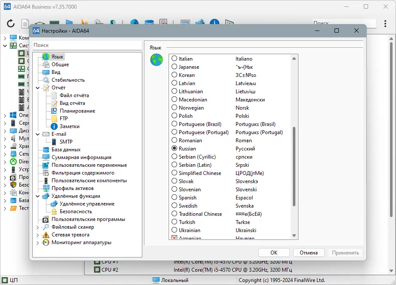Click ЦП status bar entry
Image resolution: width=396 pixels, height=285 pixels.
pyautogui.click(x=10, y=280)
